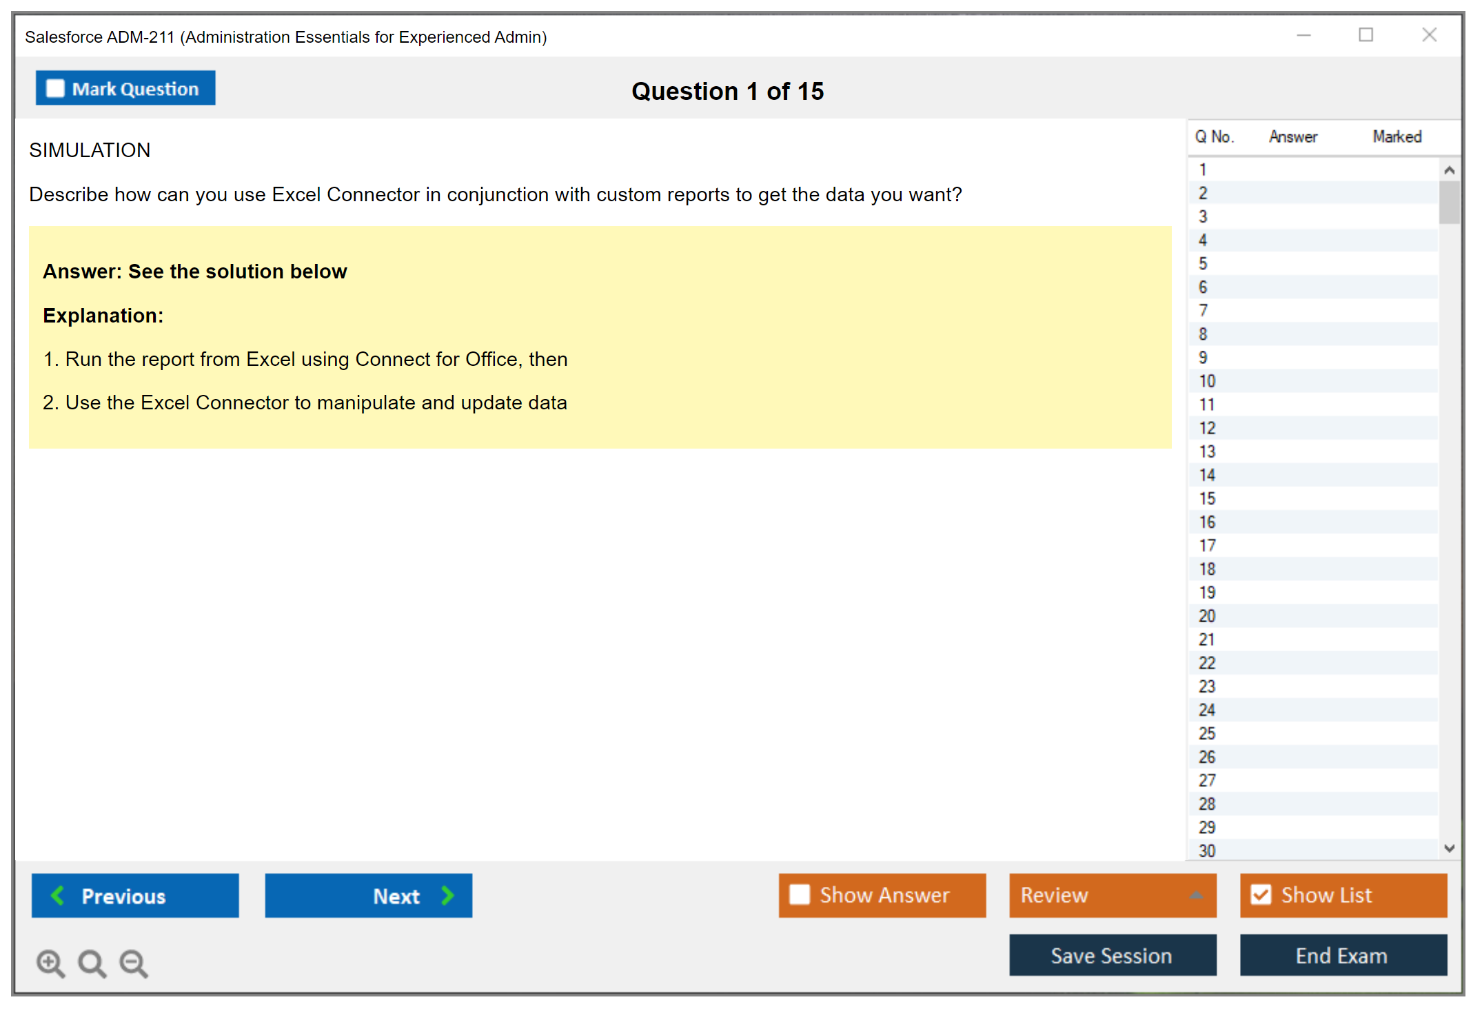Image resolution: width=1482 pixels, height=1013 pixels.
Task: Maximize the exam window
Action: coord(1366,35)
